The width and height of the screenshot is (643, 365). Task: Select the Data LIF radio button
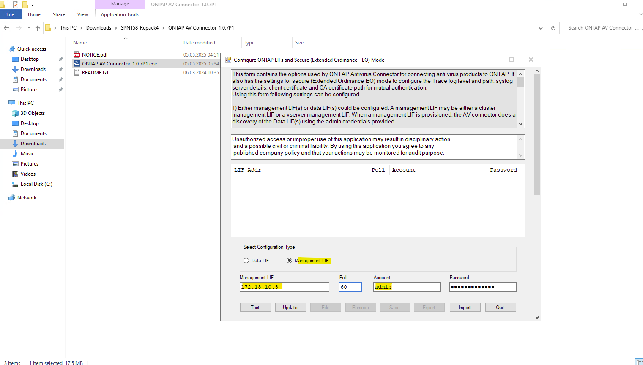246,261
